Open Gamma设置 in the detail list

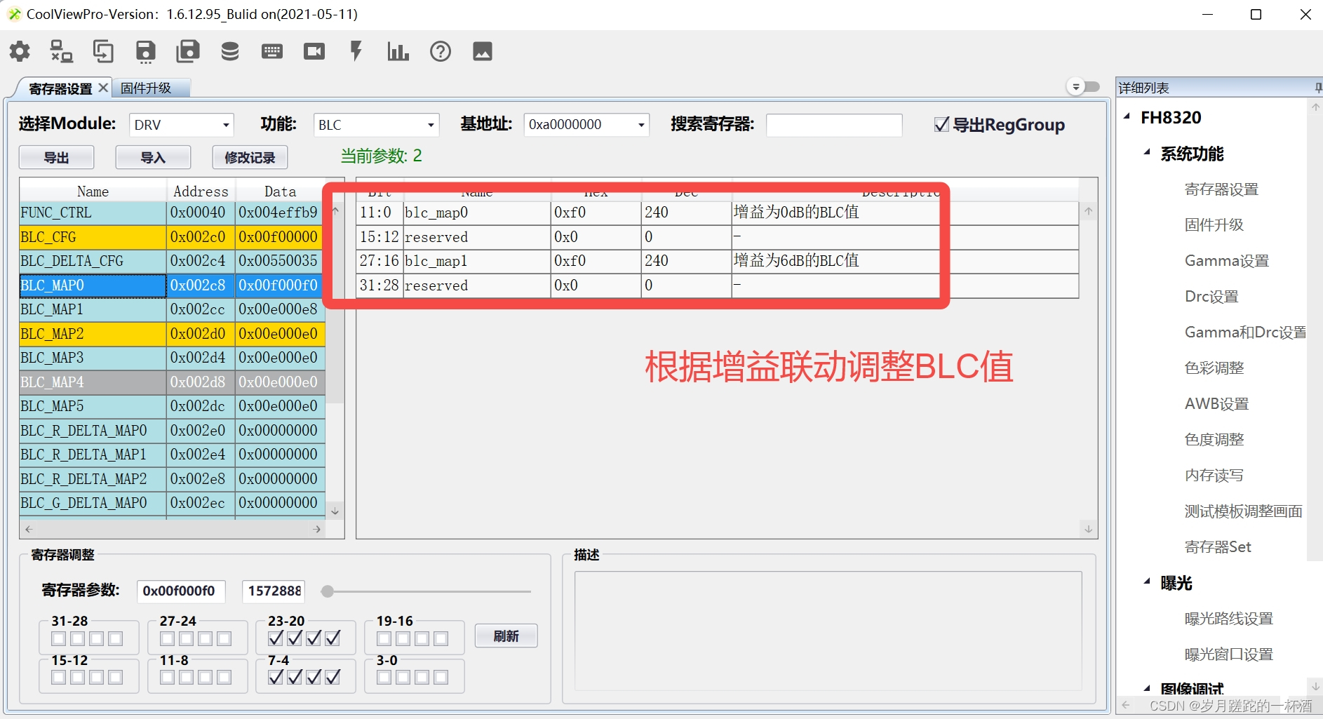pos(1227,261)
